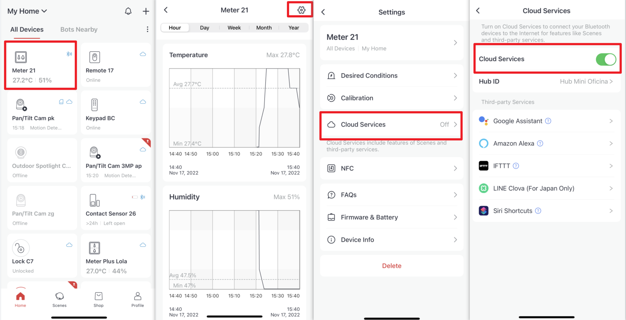Tap the Meter 21 device icon

21,57
